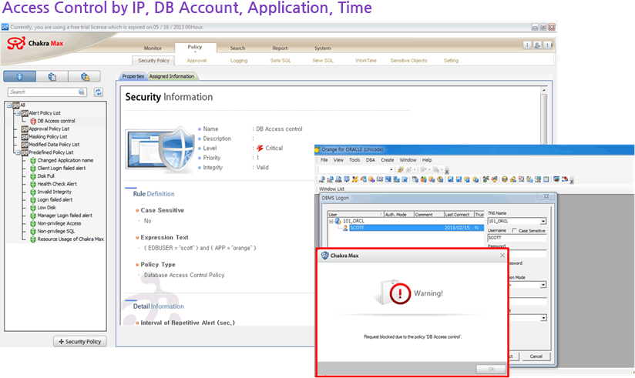635x378 pixels.
Task: Open Tools menu in Orange for ORACLE
Action: (354, 160)
